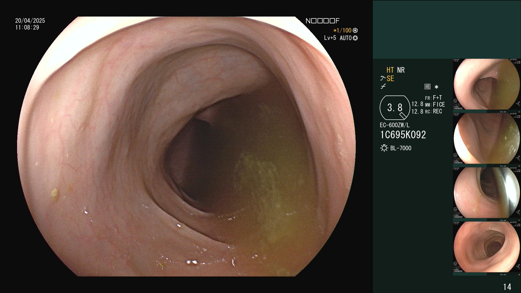Click the yellow HT indicator

click(390, 70)
